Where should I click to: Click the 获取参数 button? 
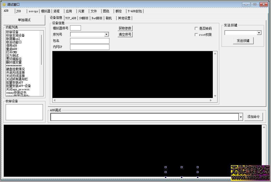pyautogui.click(x=125, y=28)
